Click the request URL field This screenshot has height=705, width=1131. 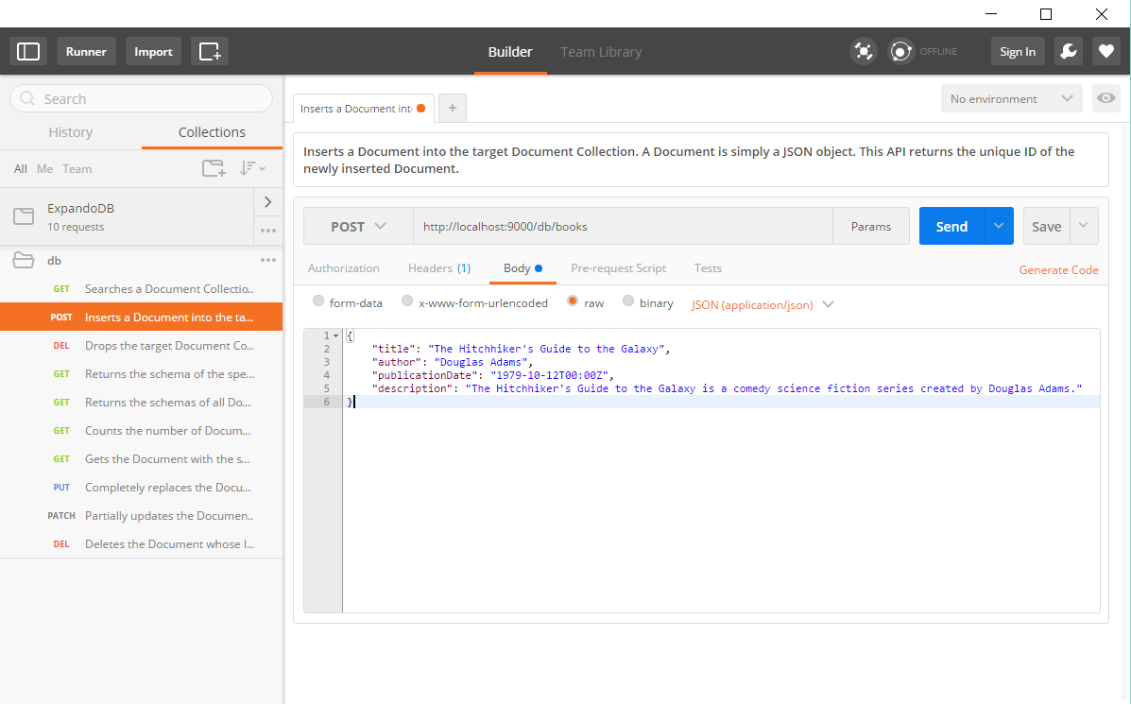623,227
